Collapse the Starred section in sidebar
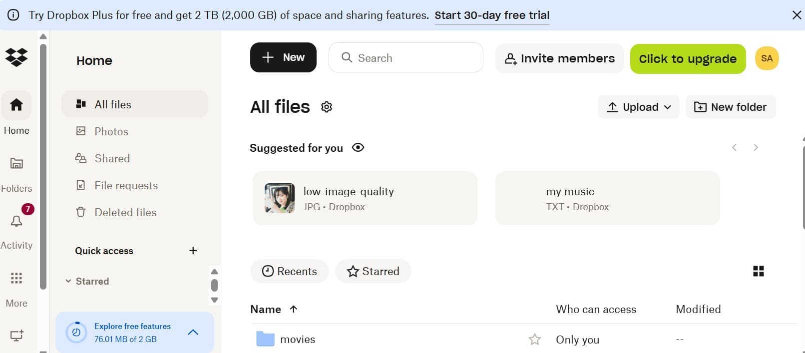805x353 pixels. tap(68, 281)
